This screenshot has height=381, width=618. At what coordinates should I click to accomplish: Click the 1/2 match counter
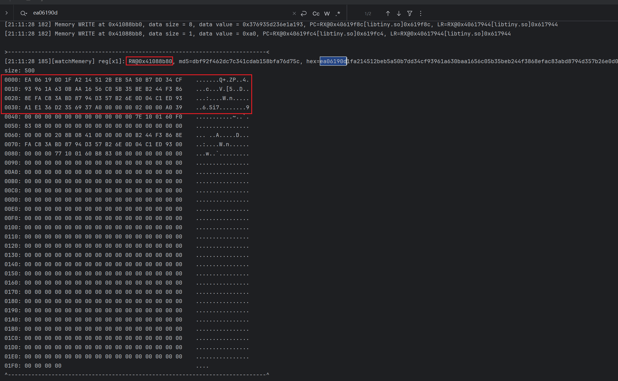[x=368, y=13]
